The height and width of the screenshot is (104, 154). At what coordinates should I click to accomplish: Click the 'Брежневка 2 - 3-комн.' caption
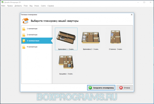[91, 49]
